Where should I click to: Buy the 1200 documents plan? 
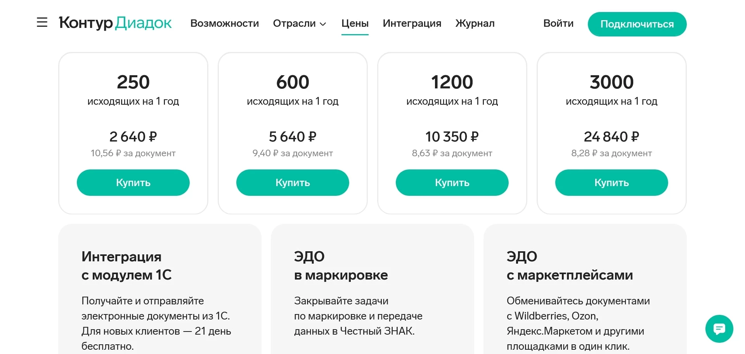tap(452, 183)
